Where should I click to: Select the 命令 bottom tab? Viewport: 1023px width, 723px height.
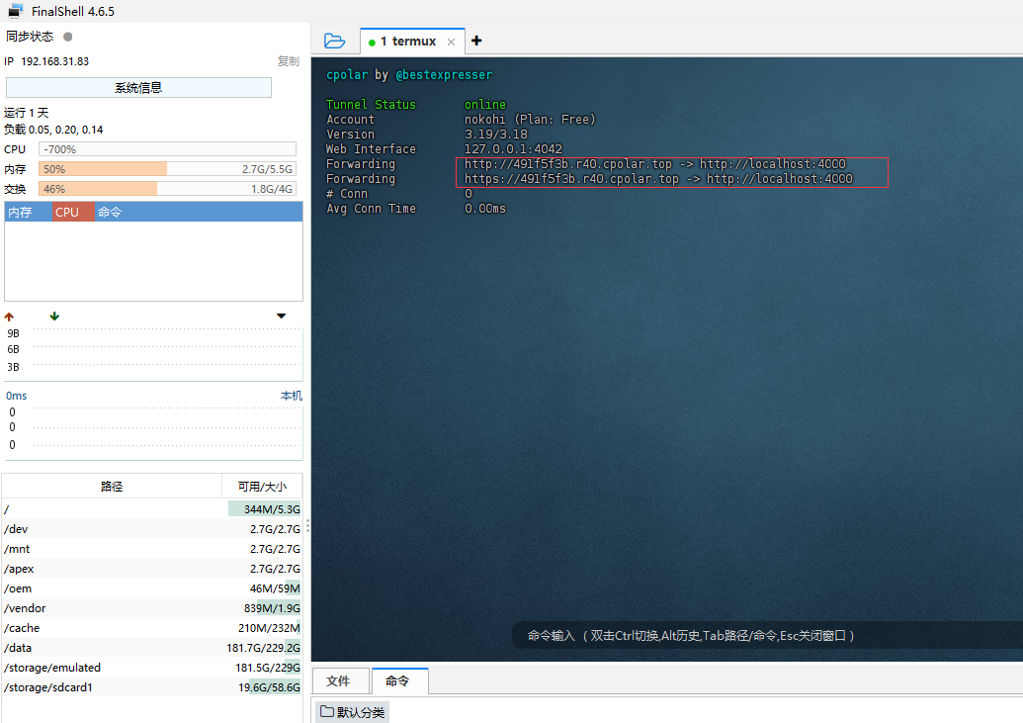pos(397,681)
